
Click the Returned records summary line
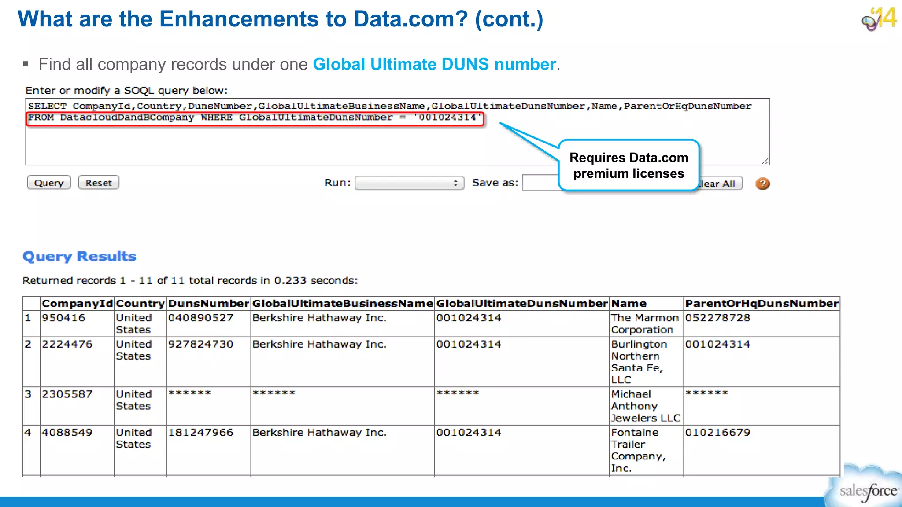point(190,280)
